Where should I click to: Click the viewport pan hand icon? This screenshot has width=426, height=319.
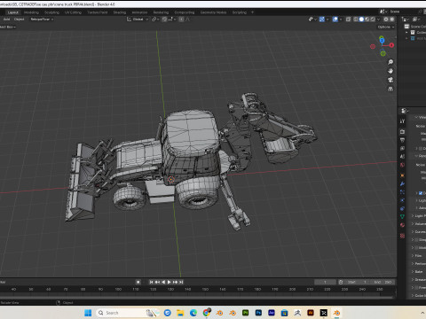[390, 71]
